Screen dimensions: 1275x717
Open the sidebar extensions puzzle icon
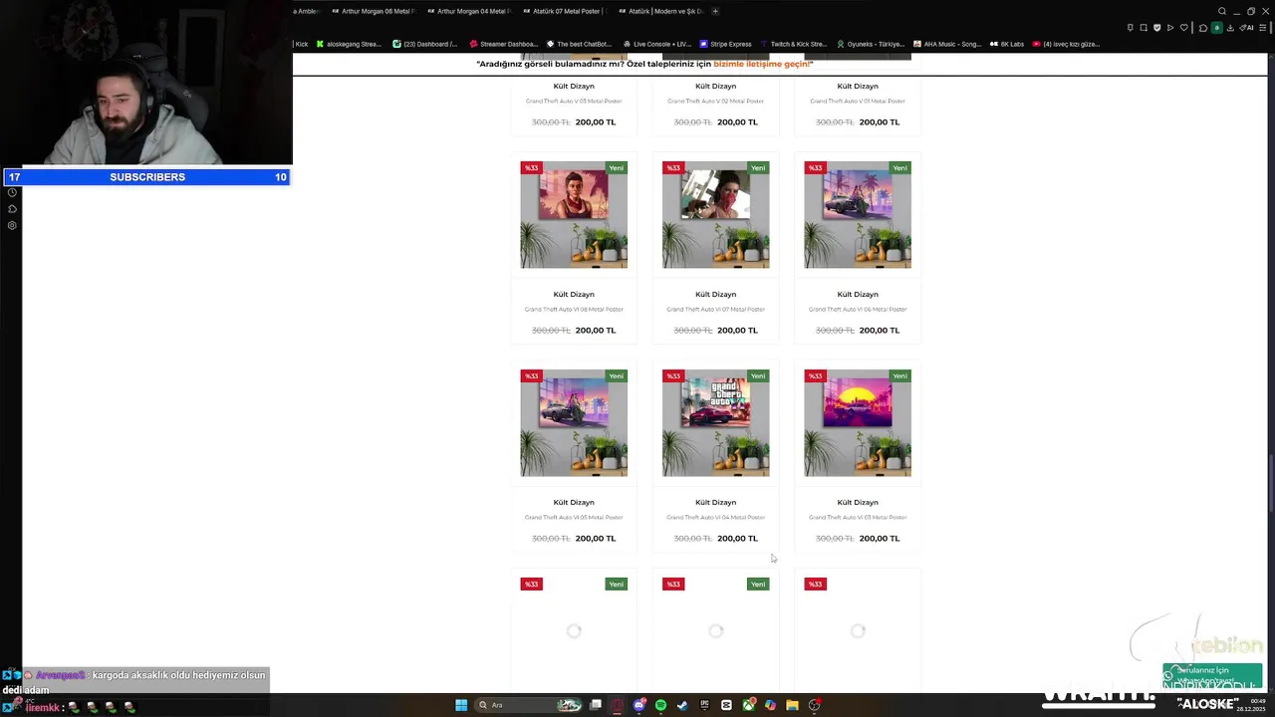coord(12,209)
